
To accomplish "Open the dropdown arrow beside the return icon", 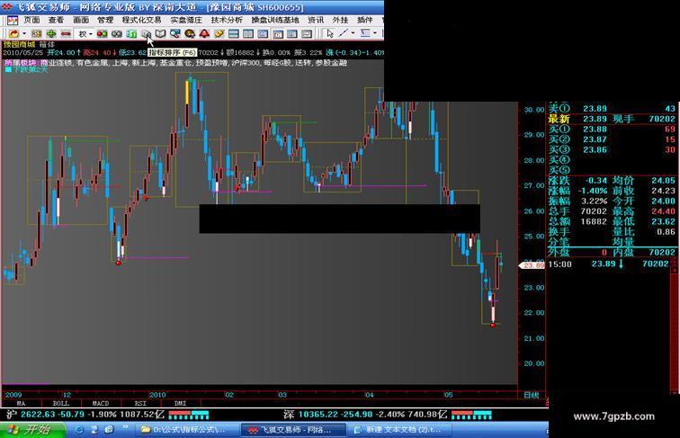I will 24,33.
